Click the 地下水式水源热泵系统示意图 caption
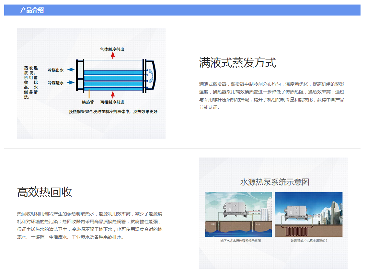The image size is (367, 272). 240,241
